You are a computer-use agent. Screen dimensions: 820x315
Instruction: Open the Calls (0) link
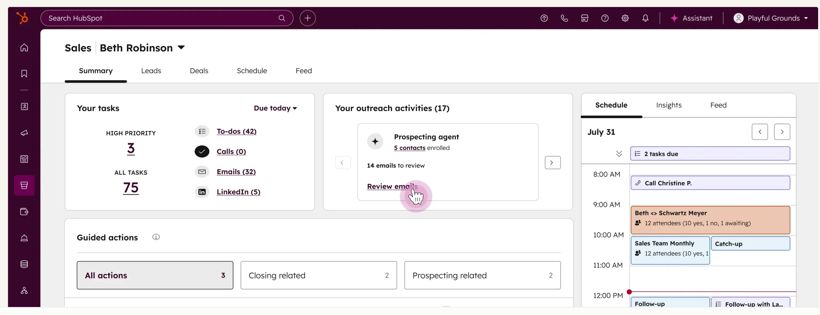coord(231,151)
